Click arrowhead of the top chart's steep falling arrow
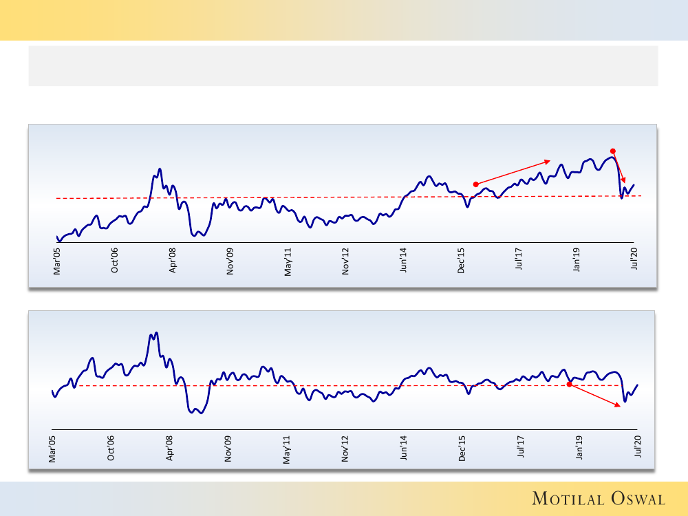The image size is (688, 516). click(x=623, y=180)
